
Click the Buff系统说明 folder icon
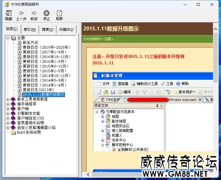click(13, 132)
